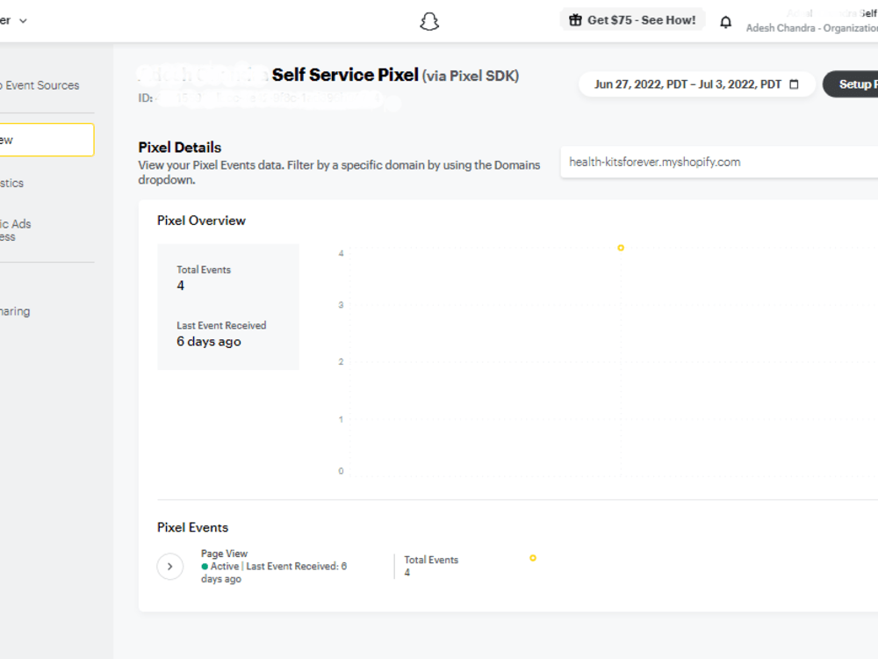Open the Diagnostics sidebar item
Screen dimensions: 878x659
(x=11, y=184)
